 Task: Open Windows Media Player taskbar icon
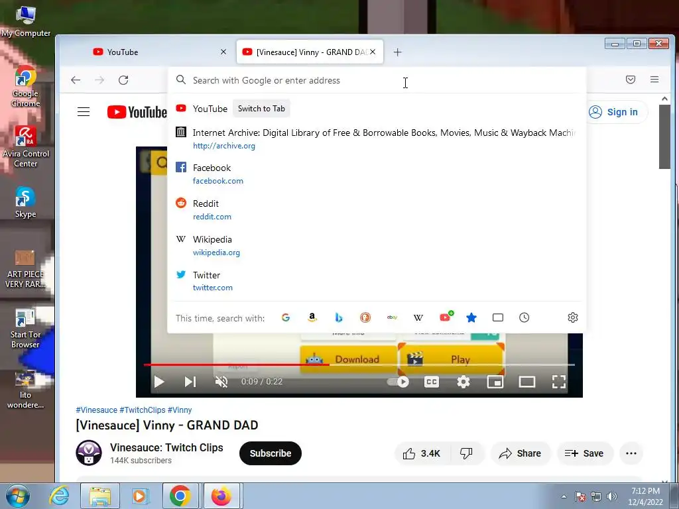(139, 496)
